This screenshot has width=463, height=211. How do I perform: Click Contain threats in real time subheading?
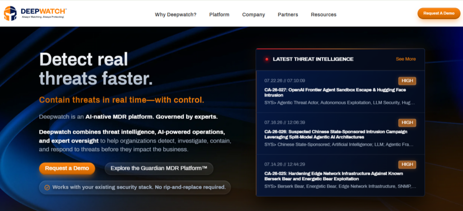(122, 100)
